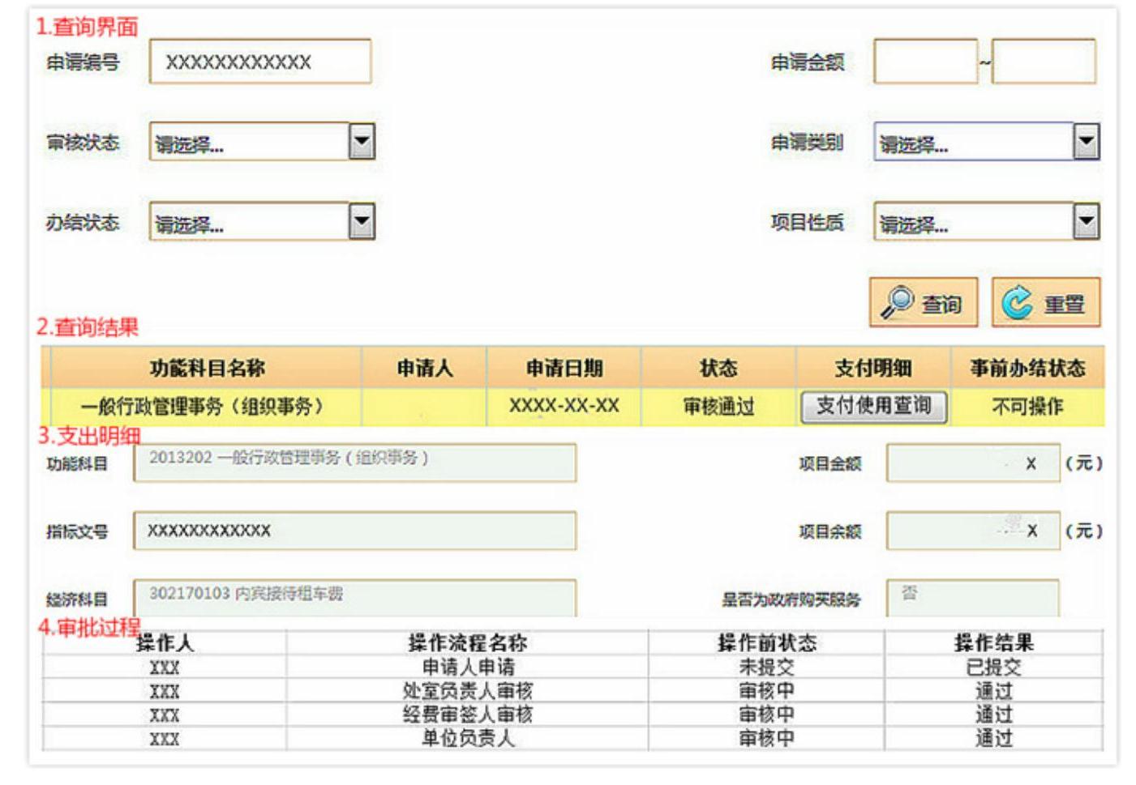Click the 功能科目名称 column header

[207, 369]
